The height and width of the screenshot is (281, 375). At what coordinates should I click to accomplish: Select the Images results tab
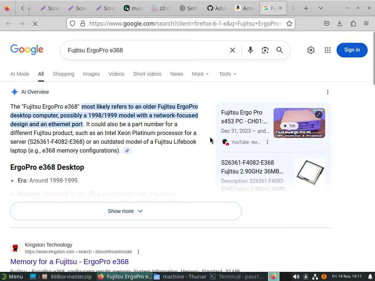91,74
